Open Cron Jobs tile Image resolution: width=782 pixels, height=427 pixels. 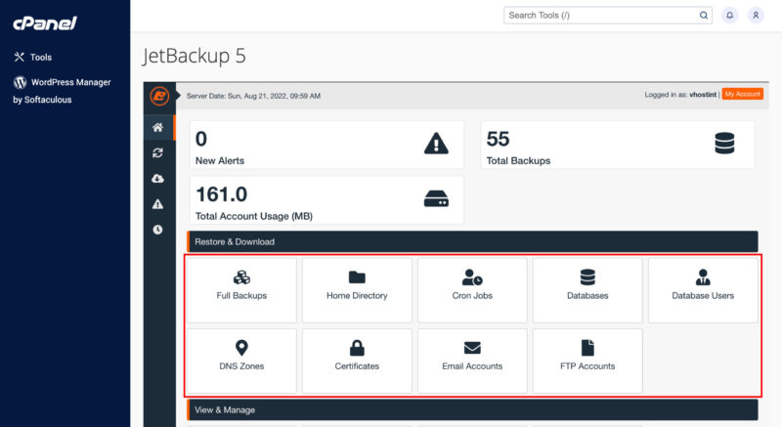click(x=472, y=290)
